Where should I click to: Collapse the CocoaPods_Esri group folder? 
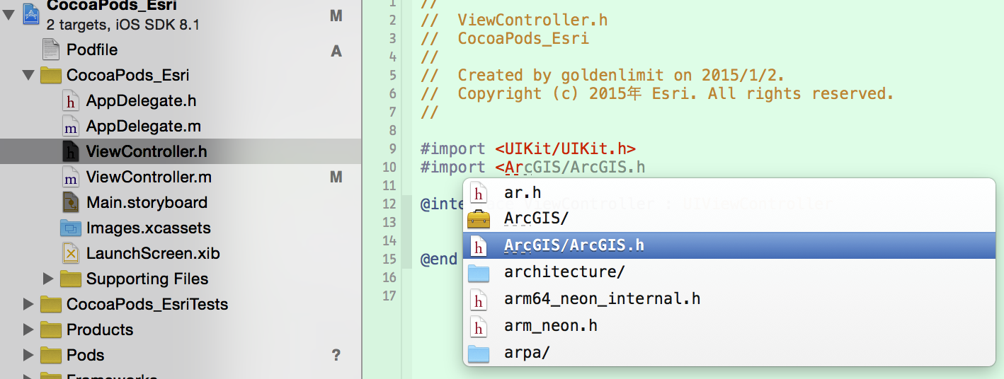[x=28, y=76]
